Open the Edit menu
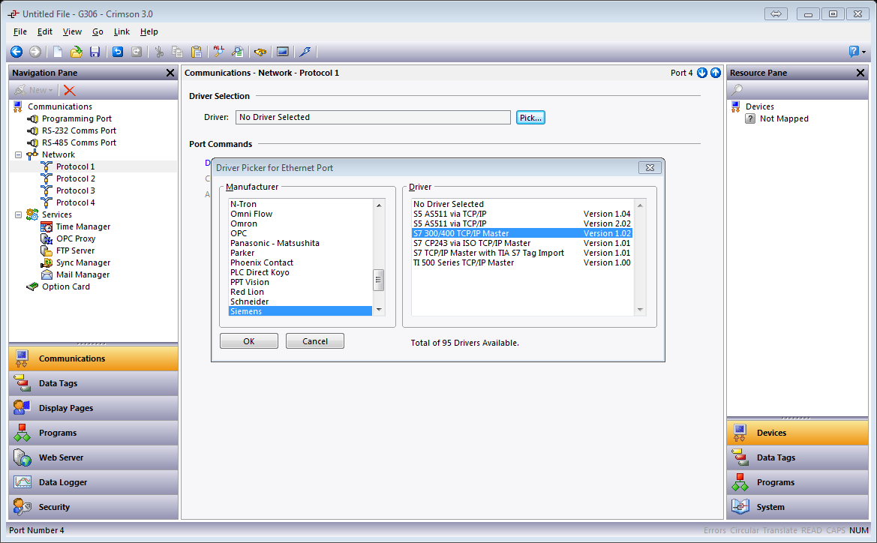The width and height of the screenshot is (877, 543). pyautogui.click(x=45, y=32)
